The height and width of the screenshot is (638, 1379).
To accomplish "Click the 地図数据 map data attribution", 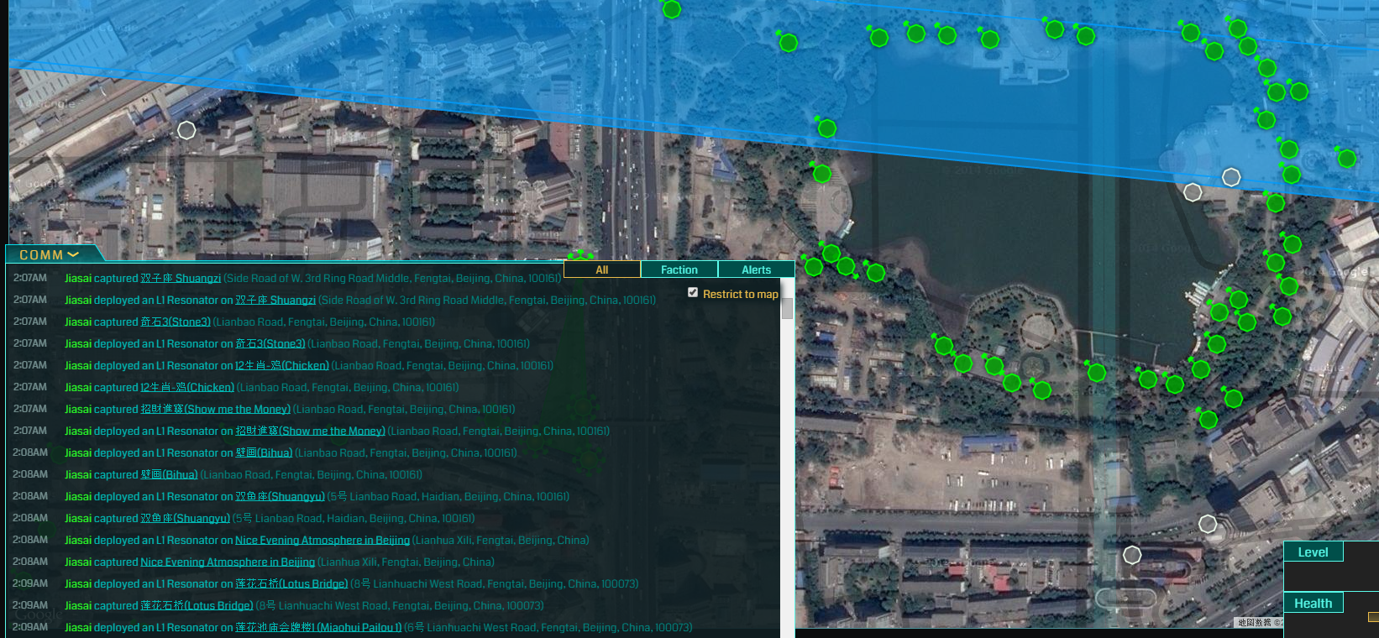I will pyautogui.click(x=1258, y=622).
